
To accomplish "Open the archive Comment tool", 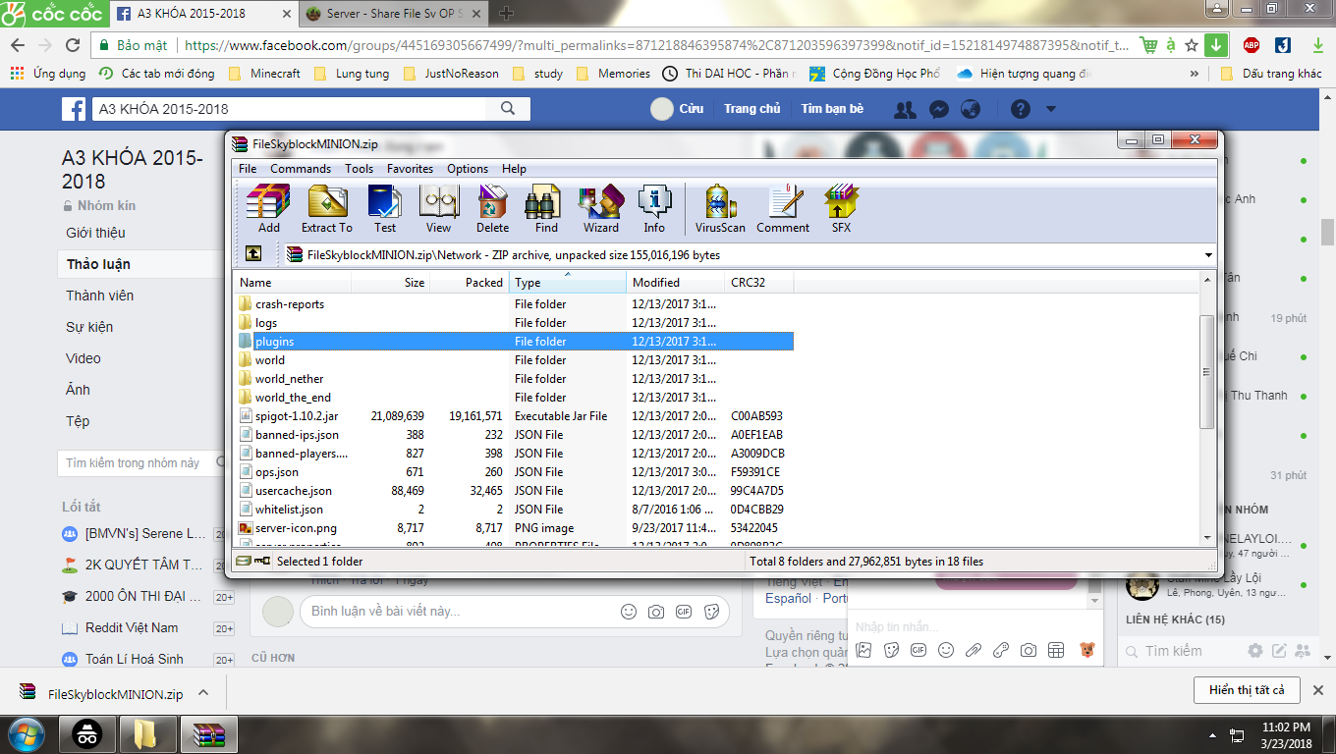I will (783, 209).
